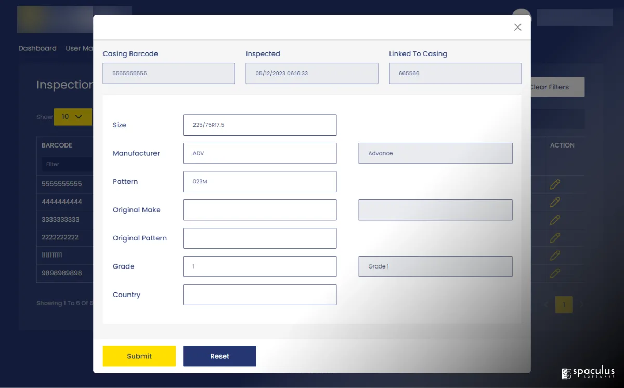Click the empty Country input field
The width and height of the screenshot is (624, 388).
[259, 295]
